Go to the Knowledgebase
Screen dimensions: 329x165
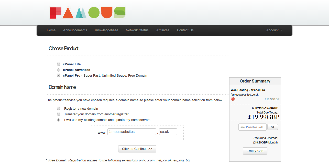tap(106, 30)
